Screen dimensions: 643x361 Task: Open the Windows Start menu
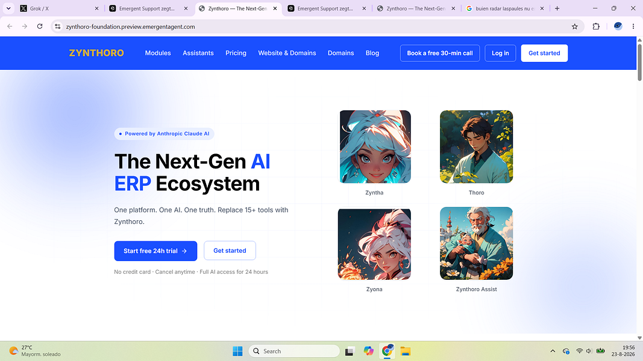[x=237, y=351]
